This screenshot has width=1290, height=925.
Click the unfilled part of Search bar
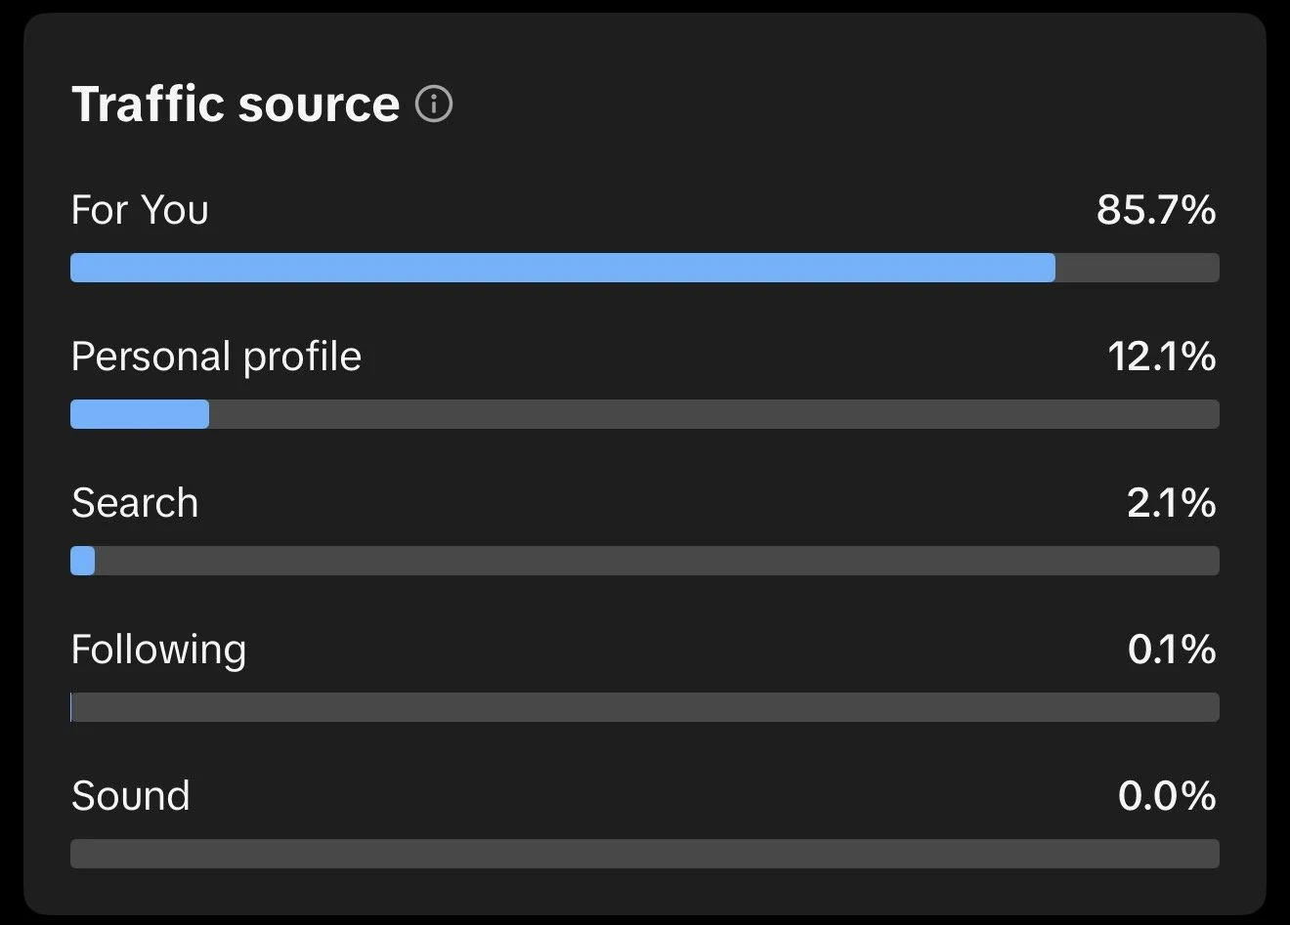[x=658, y=561]
